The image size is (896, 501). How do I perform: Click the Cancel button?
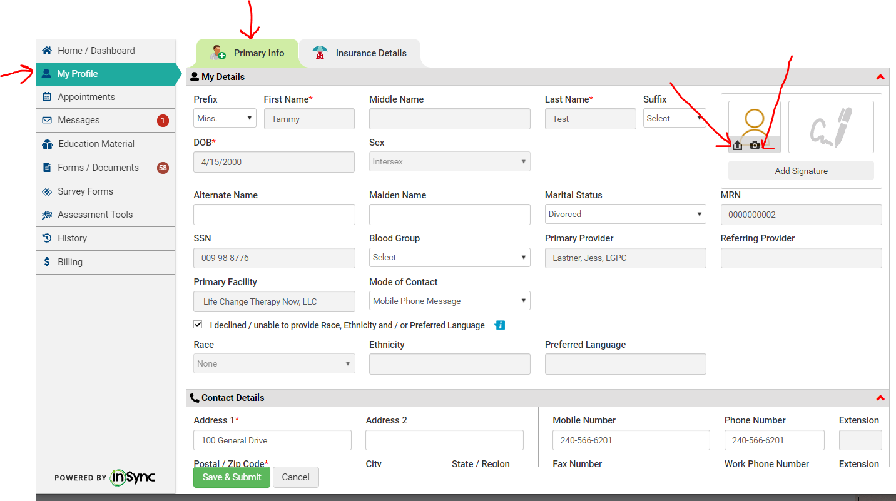tap(296, 477)
